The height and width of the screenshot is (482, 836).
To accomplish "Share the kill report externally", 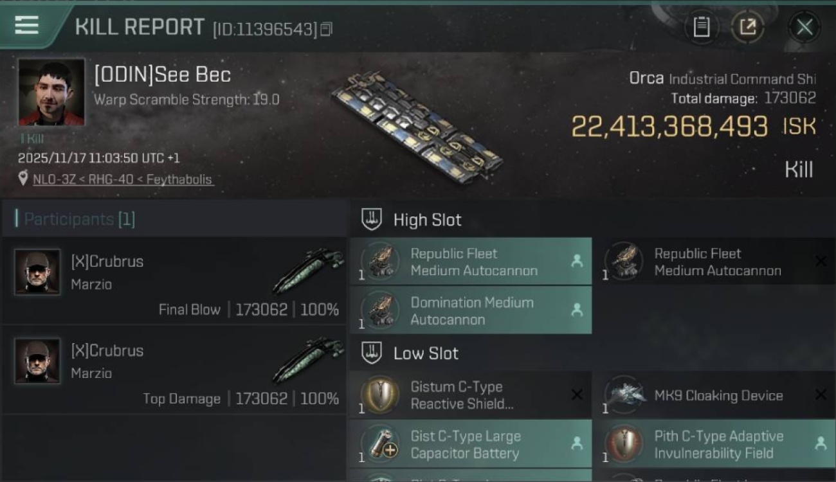I will point(747,27).
